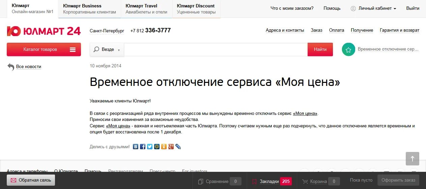Open Гарантия и возврат page

point(399,30)
